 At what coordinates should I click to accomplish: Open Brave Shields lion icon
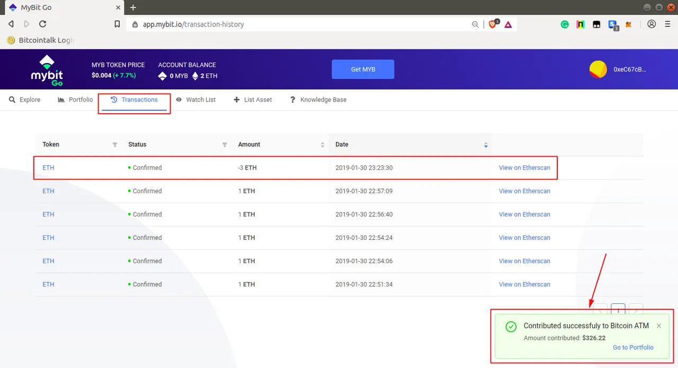(x=493, y=24)
